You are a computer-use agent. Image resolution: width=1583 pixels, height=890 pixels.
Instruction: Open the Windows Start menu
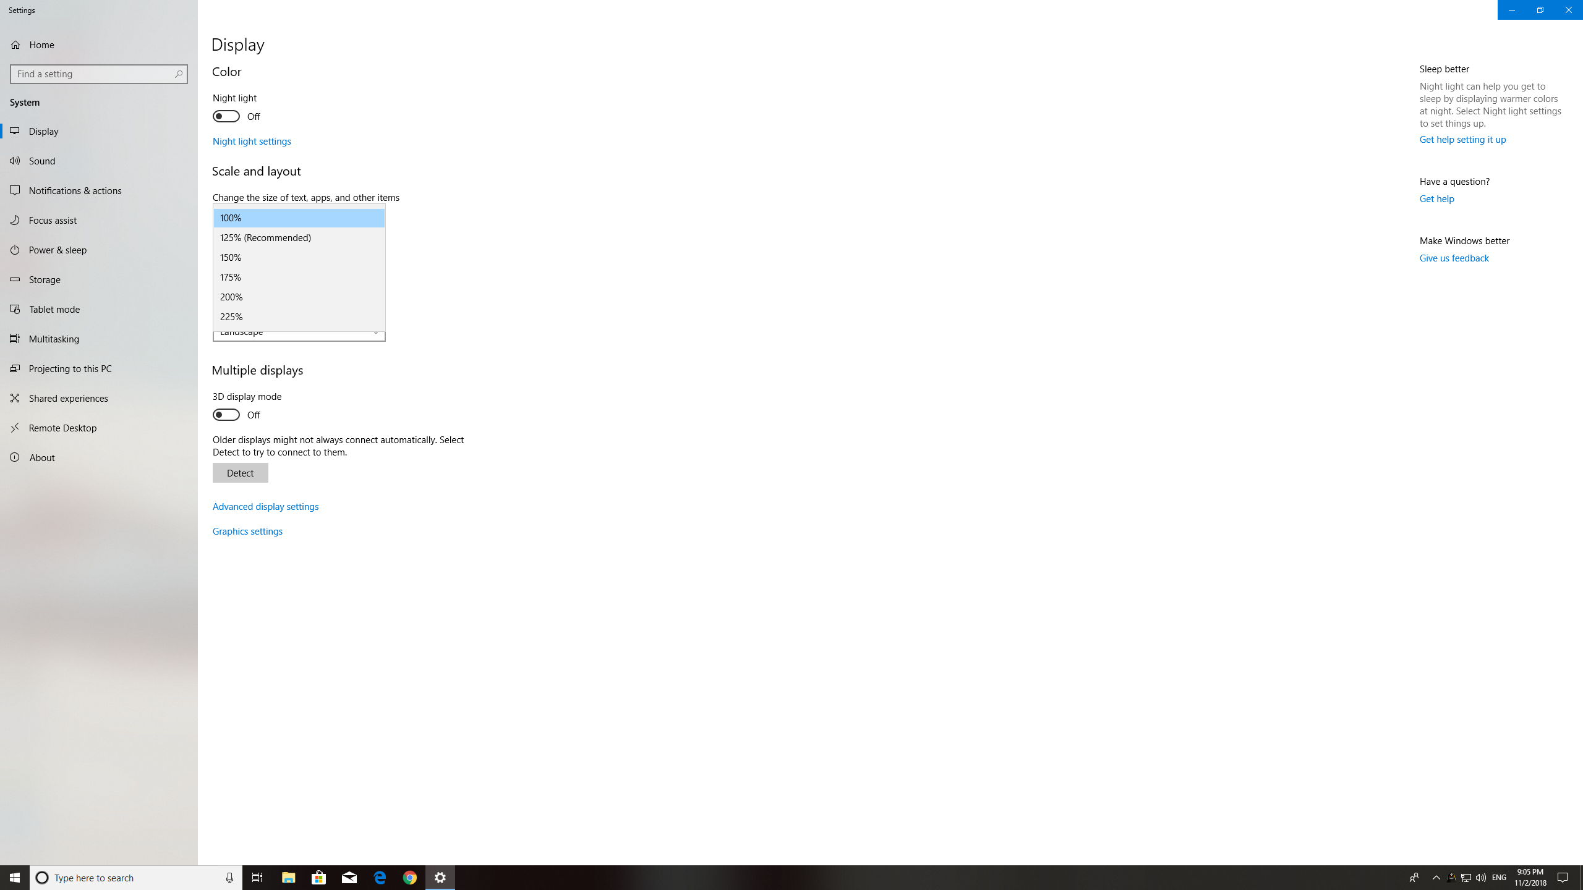coord(15,878)
